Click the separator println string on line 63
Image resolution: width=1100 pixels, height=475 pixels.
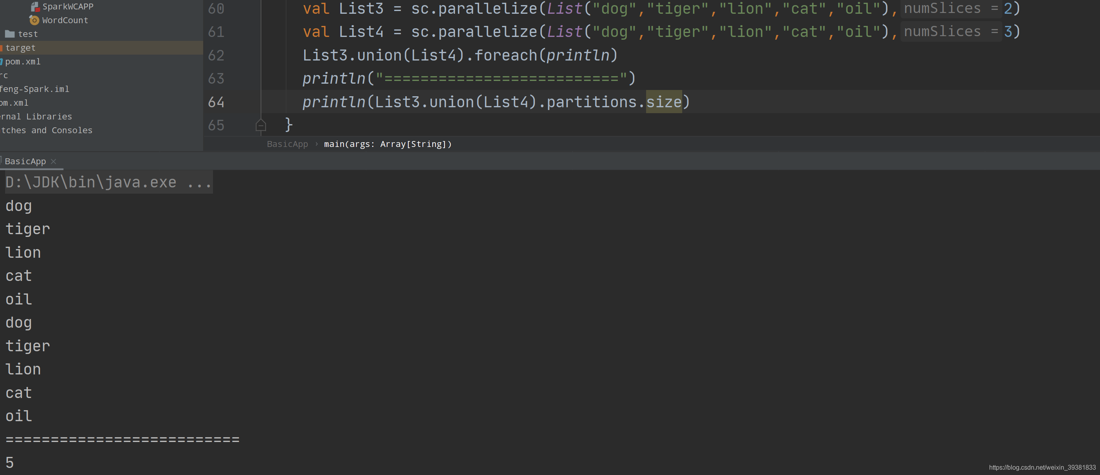(502, 79)
